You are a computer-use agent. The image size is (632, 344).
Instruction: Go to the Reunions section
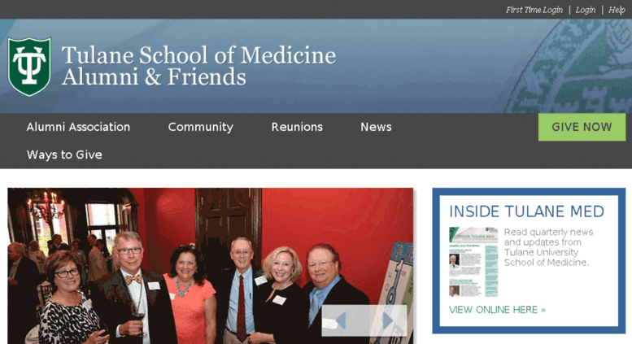[297, 127]
